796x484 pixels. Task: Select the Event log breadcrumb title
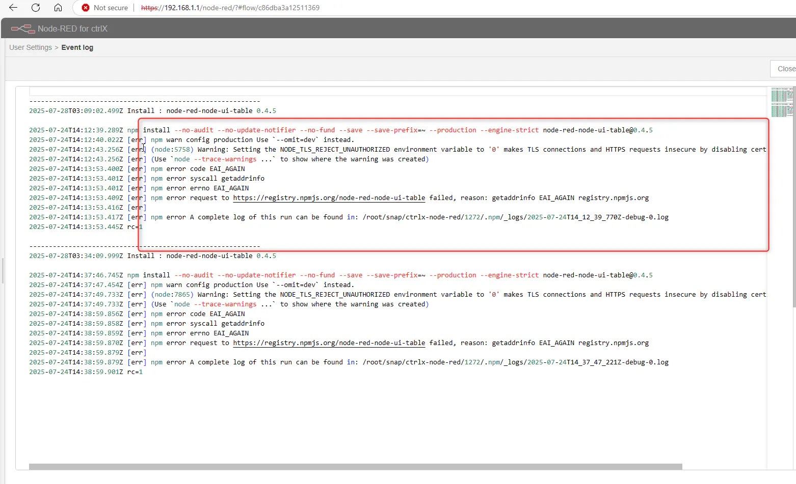click(x=77, y=47)
